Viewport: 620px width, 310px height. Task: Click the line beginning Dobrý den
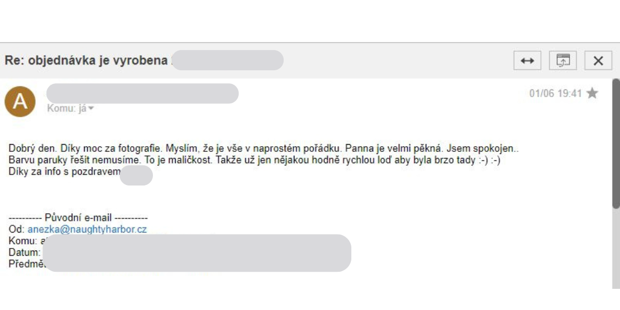click(x=263, y=149)
